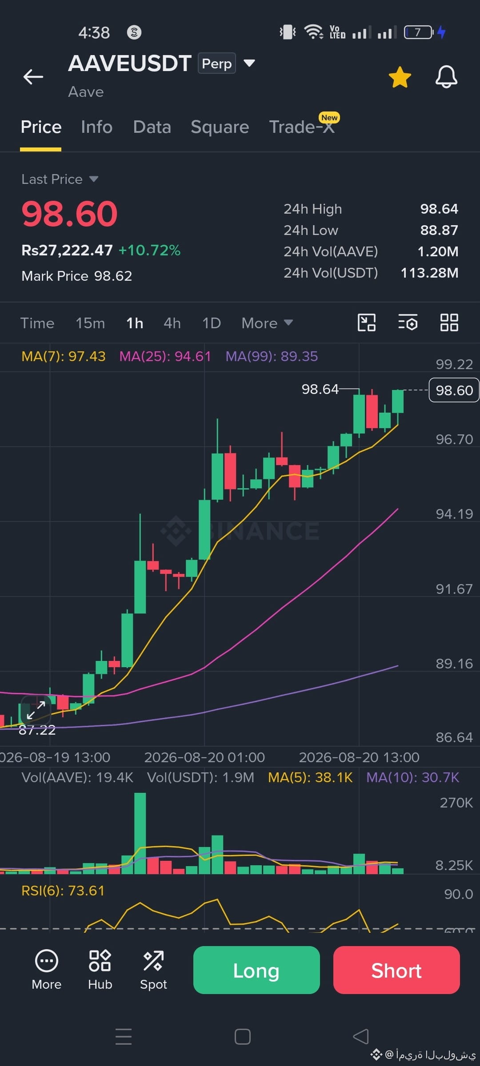Tap MA(99): 89.35 indicator label

point(272,356)
